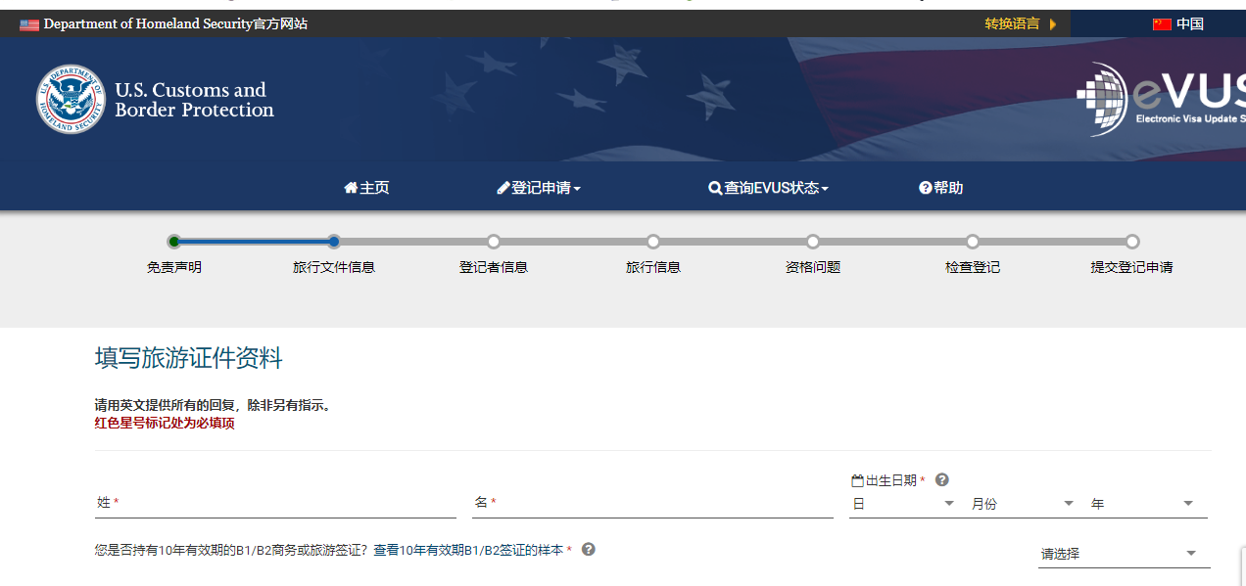Click the magnifier icon on 查询EVUS状态
This screenshot has height=586, width=1246.
tap(714, 188)
